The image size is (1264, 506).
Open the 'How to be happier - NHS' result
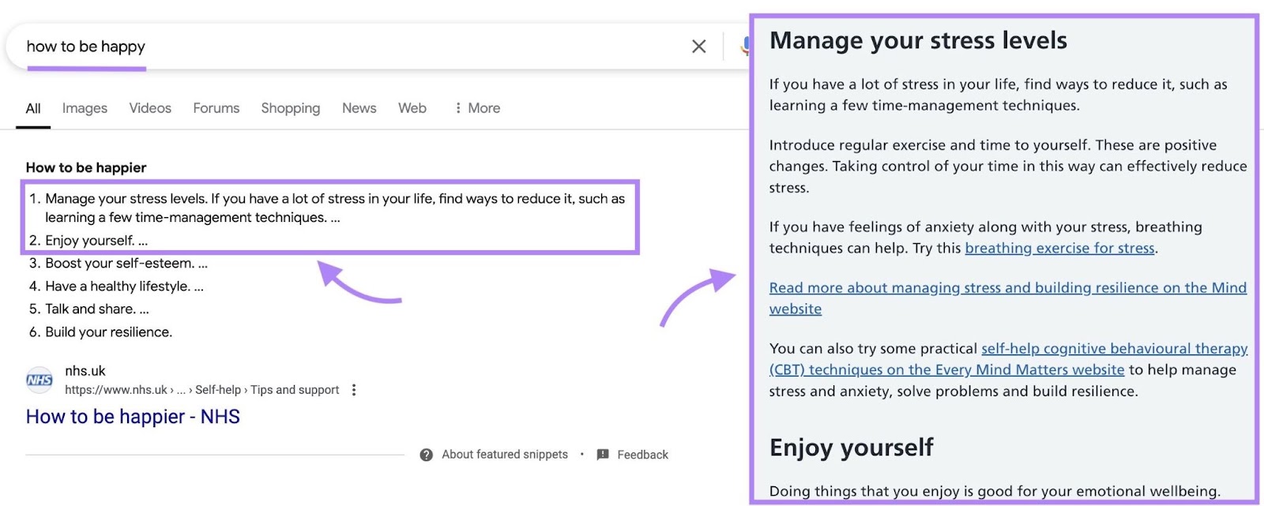point(133,417)
